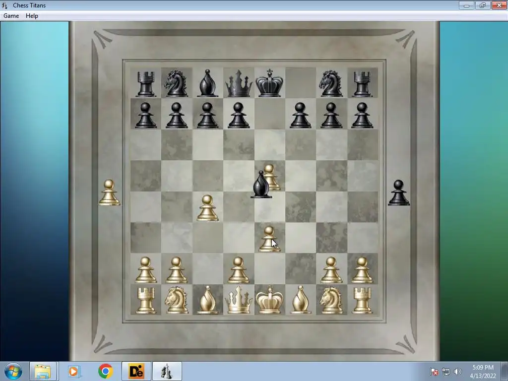Select the white pawn on c4
This screenshot has height=381, width=508.
pyautogui.click(x=208, y=208)
